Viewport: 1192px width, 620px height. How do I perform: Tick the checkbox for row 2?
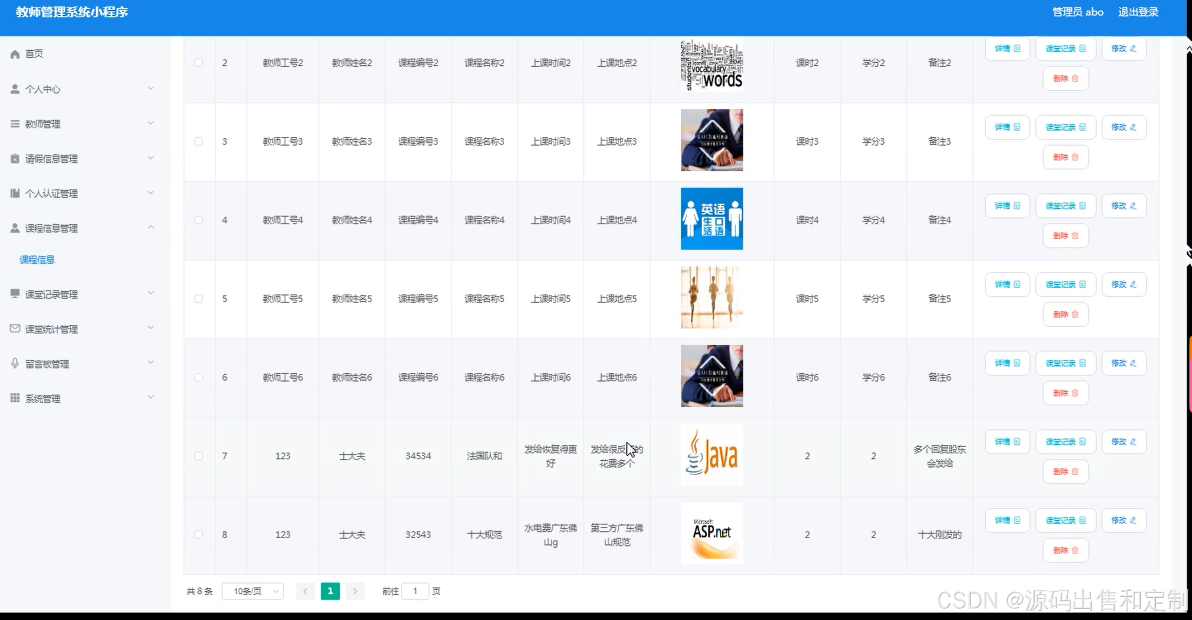(198, 63)
